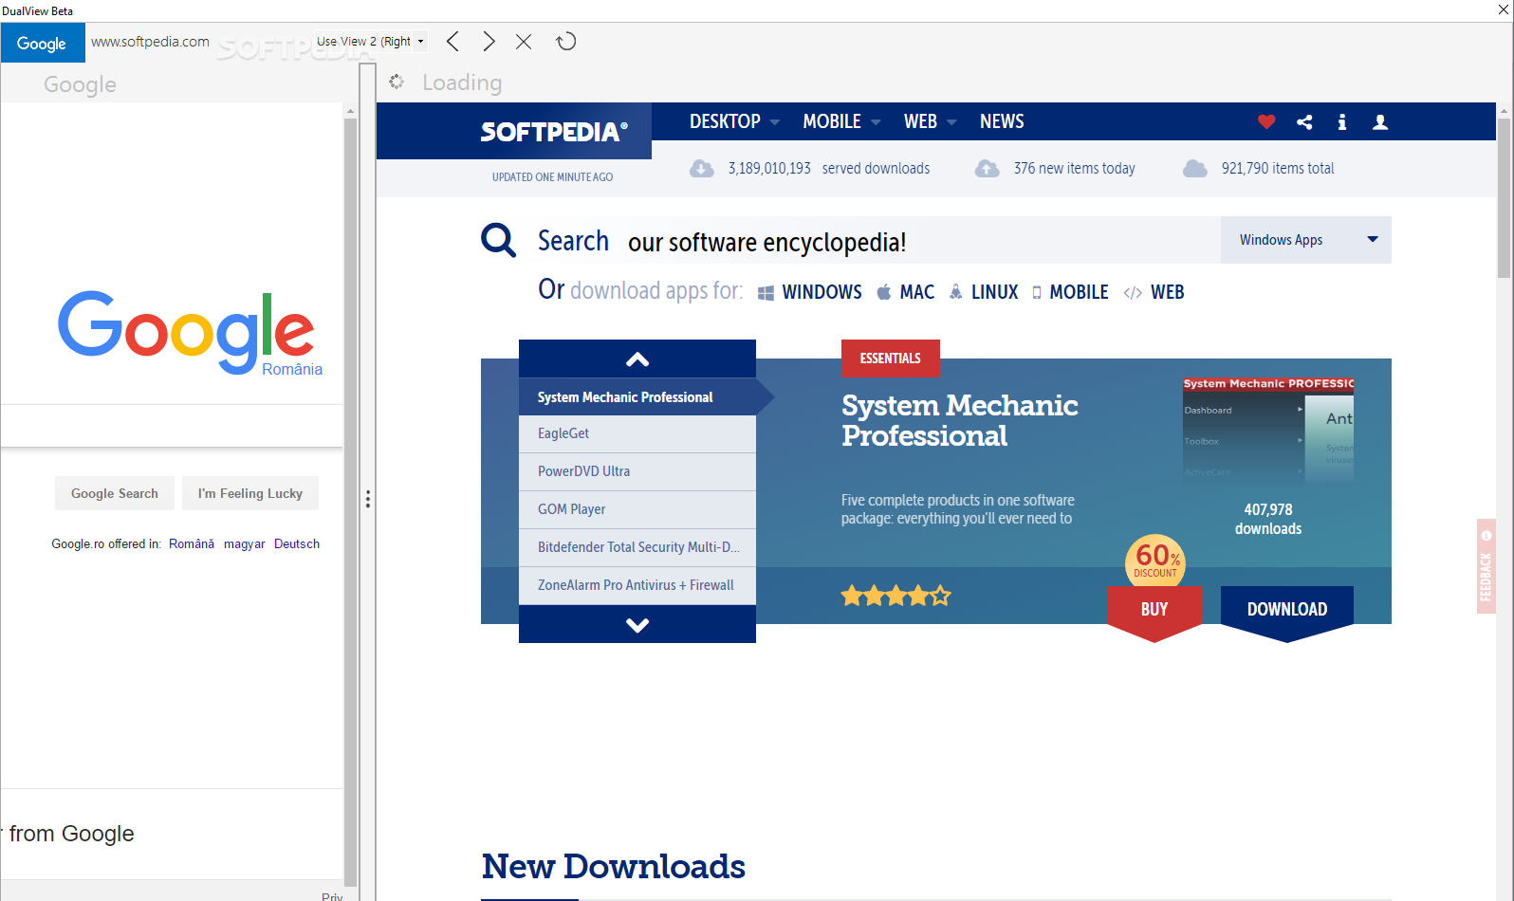Expand the MOBILE menu
1514x901 pixels.
[841, 121]
